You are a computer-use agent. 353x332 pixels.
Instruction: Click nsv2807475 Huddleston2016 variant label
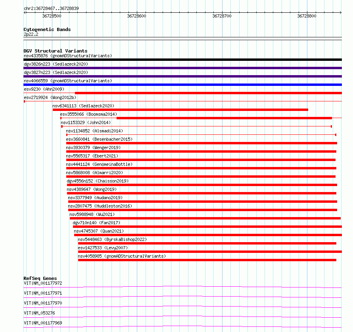[x=100, y=206]
